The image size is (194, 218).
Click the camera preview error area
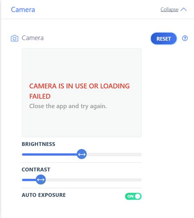pos(82,93)
